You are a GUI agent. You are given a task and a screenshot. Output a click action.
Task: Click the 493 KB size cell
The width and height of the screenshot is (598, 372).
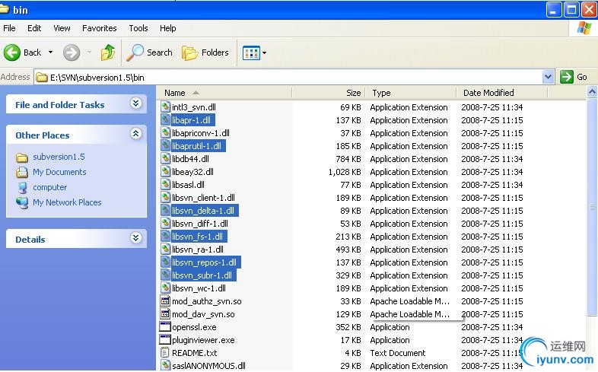click(348, 250)
